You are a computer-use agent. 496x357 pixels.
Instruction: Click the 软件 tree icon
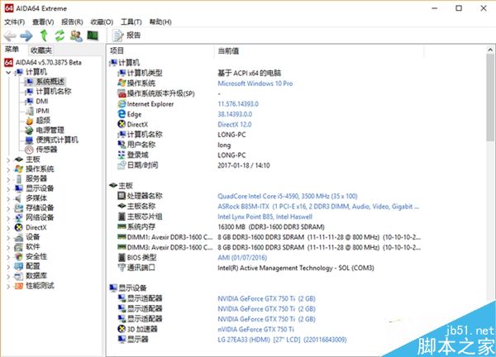coord(19,247)
